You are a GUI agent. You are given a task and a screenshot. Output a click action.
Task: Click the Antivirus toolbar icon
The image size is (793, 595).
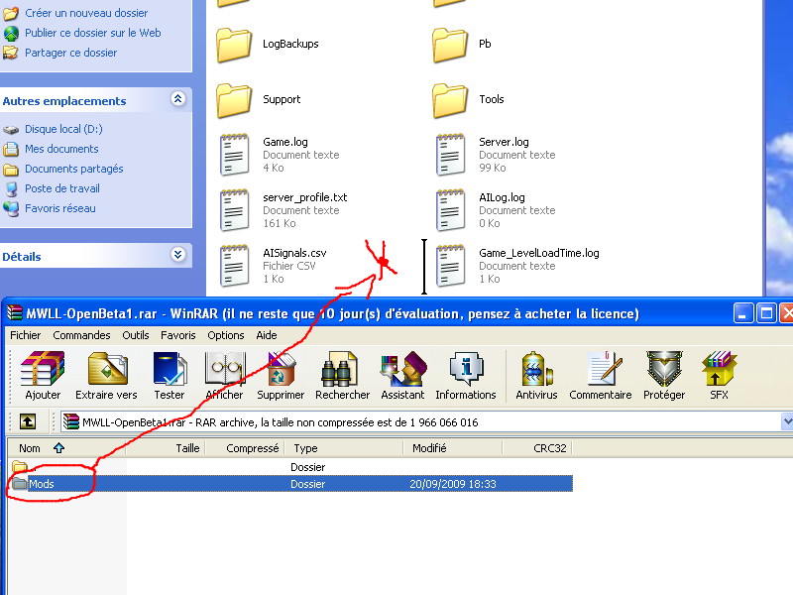[536, 376]
